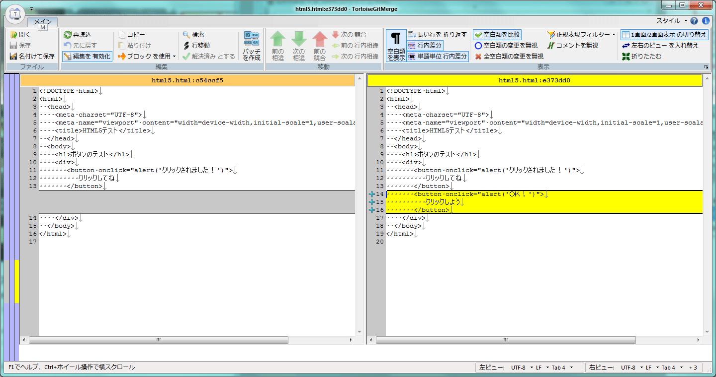The height and width of the screenshot is (377, 716).
Task: Click the 検索 (search) magnifier icon
Action: pos(186,35)
